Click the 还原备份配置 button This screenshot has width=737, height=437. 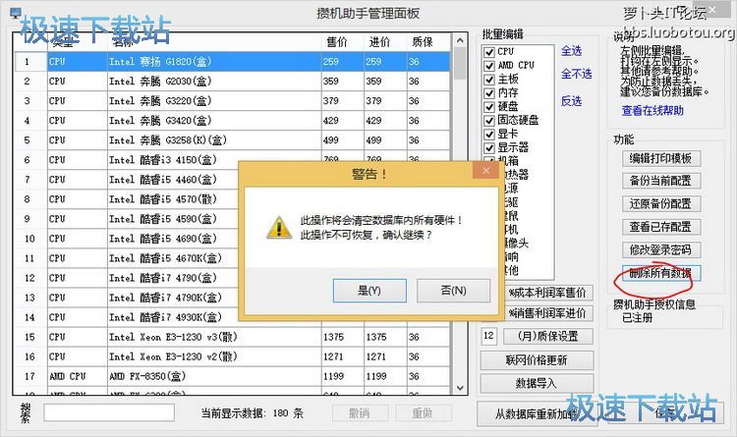[x=661, y=204]
